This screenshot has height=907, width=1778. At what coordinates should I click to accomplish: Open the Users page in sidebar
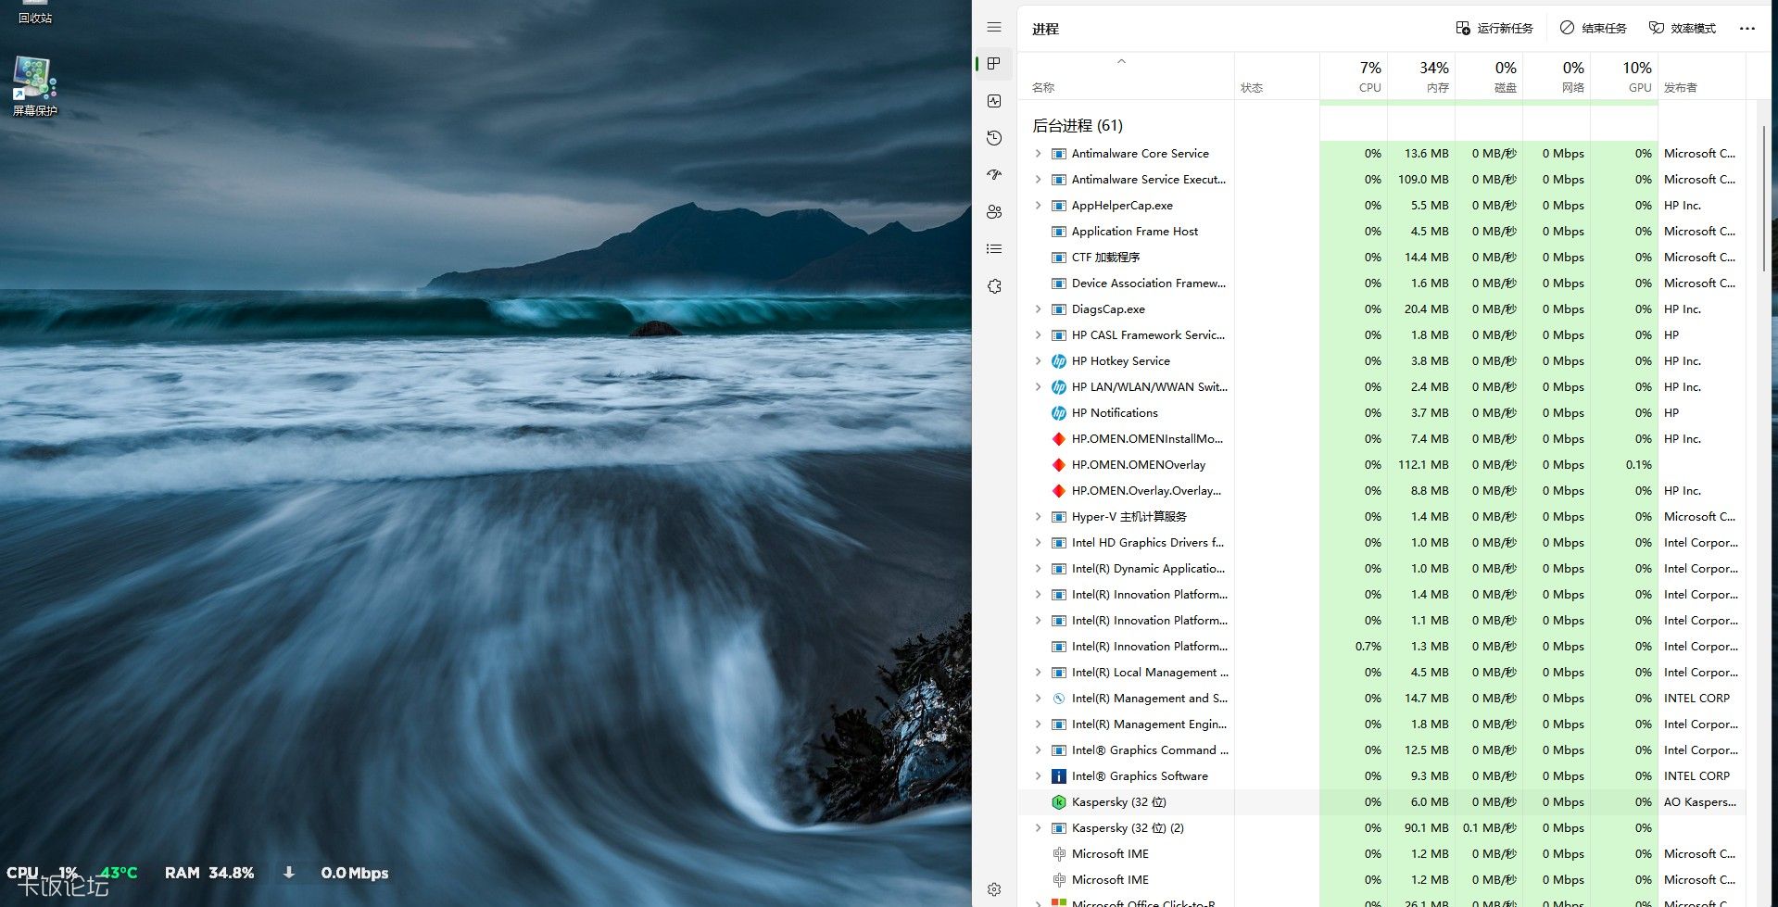994,212
